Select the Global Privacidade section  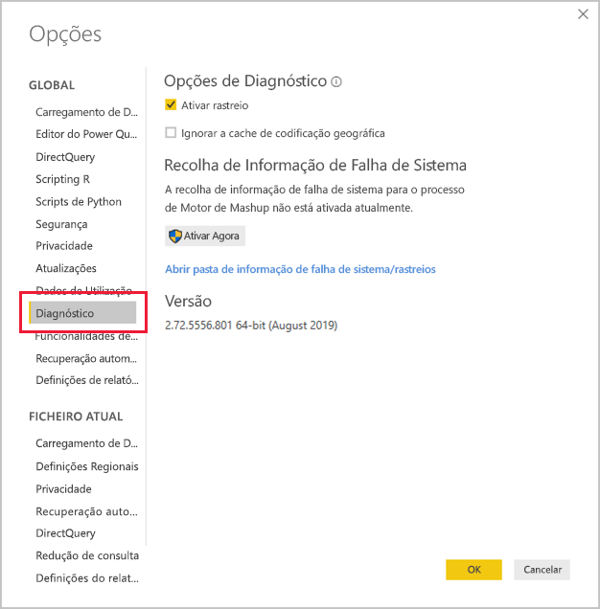[x=64, y=246]
